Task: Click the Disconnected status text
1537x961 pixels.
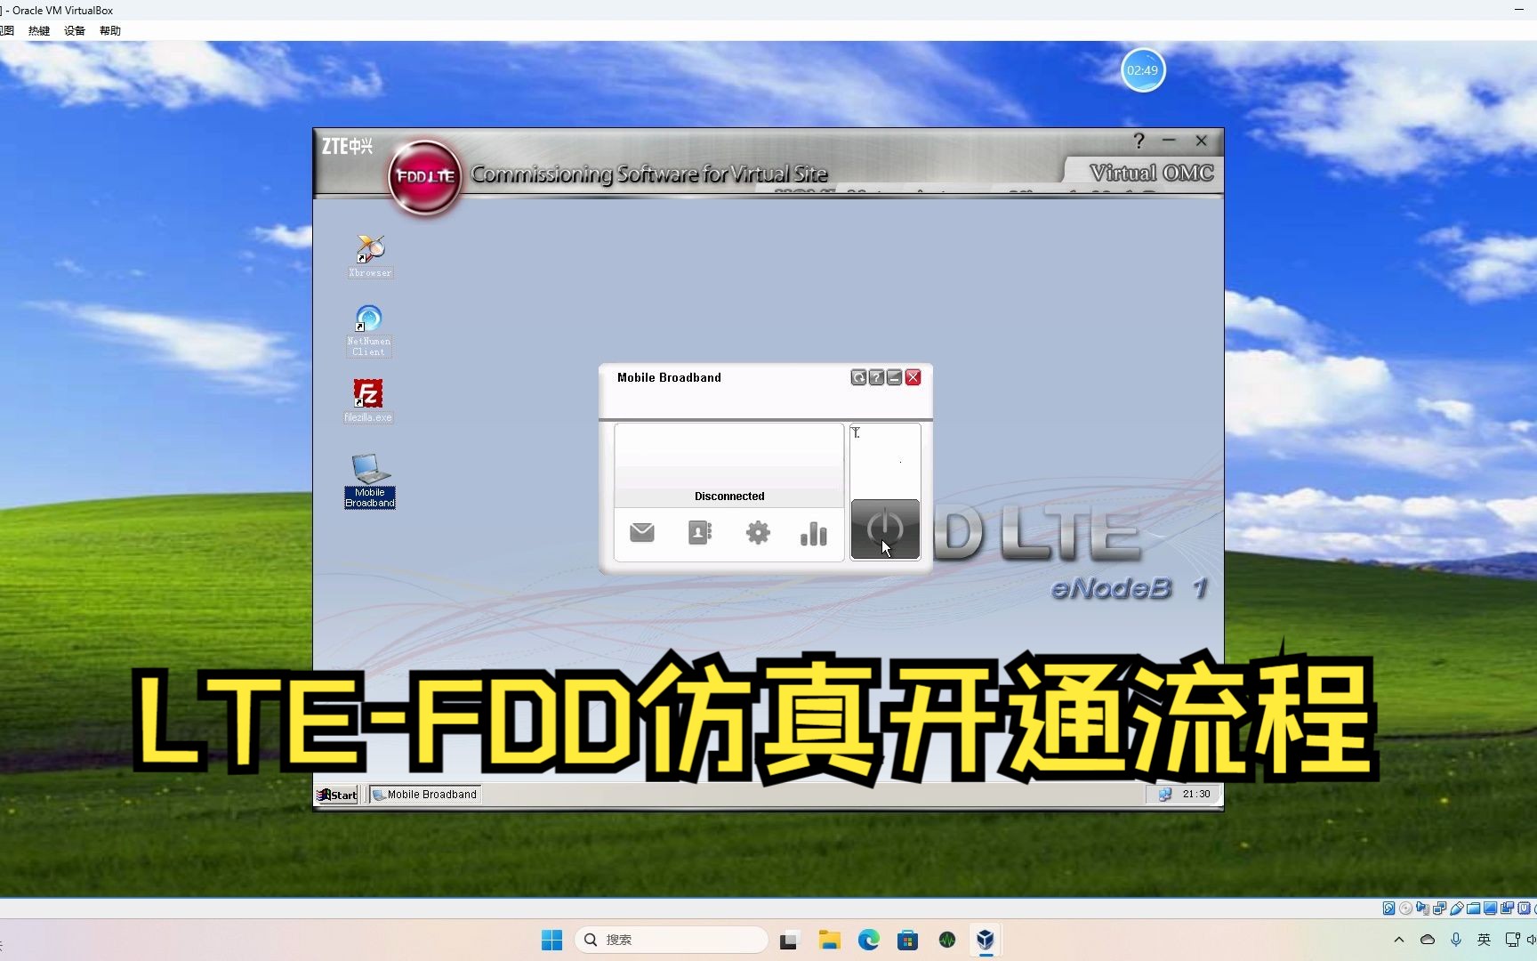Action: tap(729, 496)
